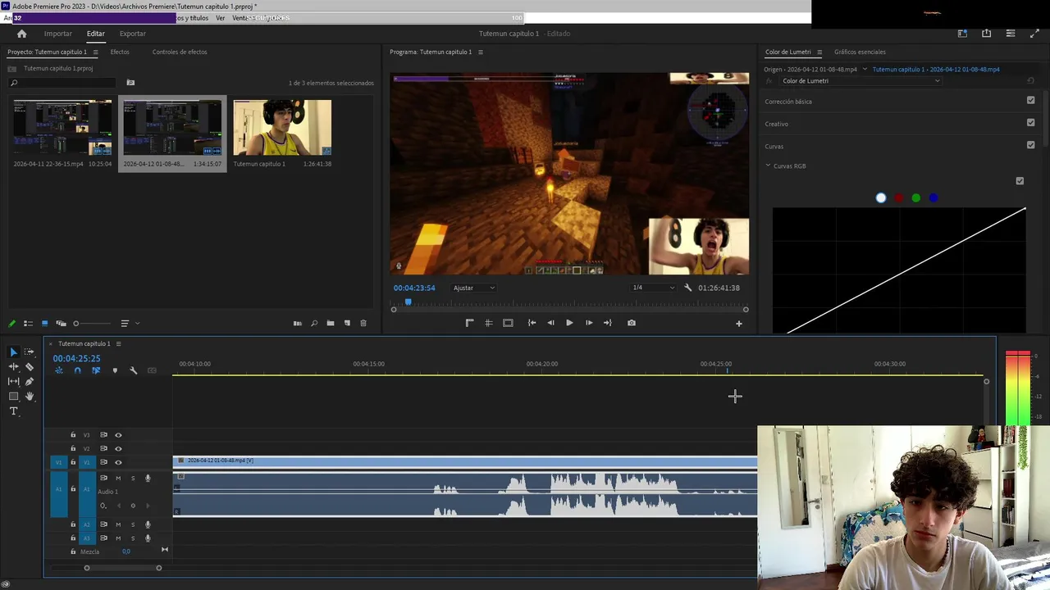1050x590 pixels.
Task: Select the Rectangle tool
Action: pos(13,397)
